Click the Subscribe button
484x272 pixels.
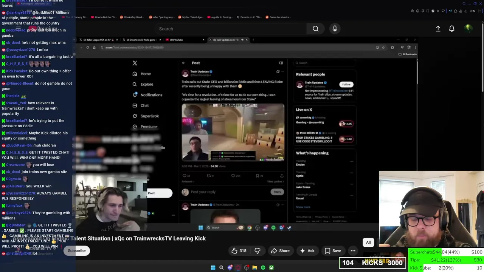77,251
